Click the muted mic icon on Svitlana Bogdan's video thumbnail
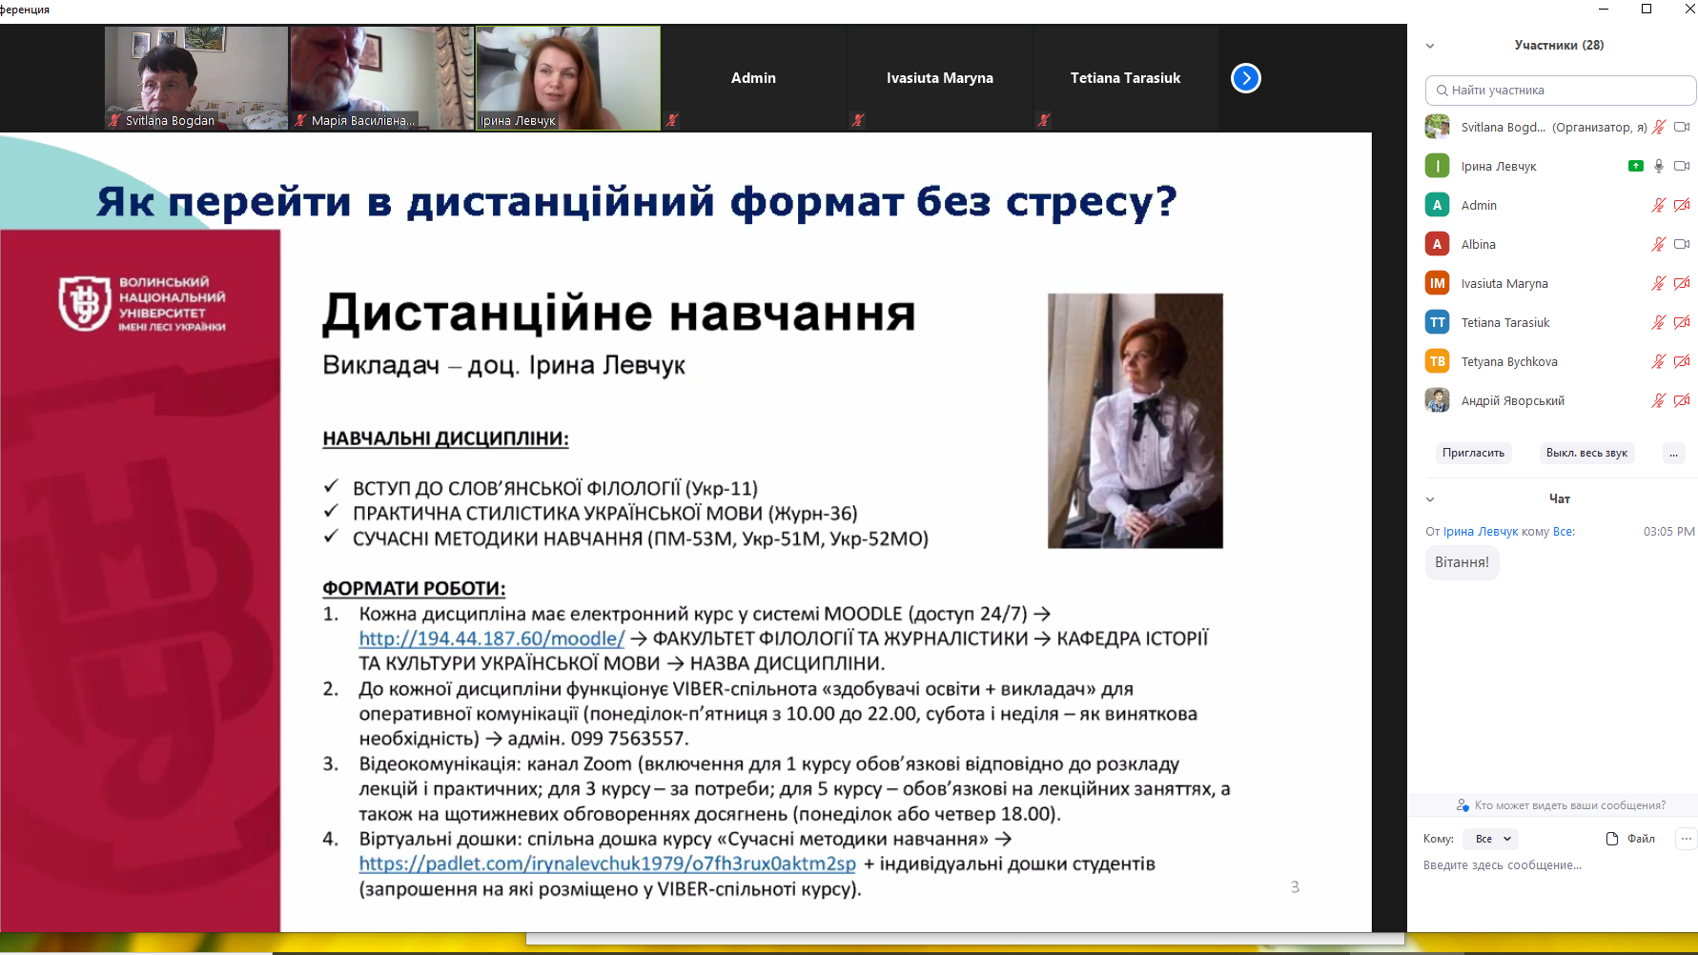The width and height of the screenshot is (1698, 955). tap(114, 121)
